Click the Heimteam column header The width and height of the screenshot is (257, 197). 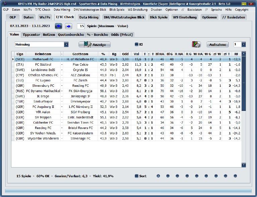43,54
